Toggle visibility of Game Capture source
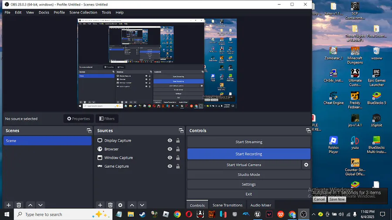The height and width of the screenshot is (220, 392). [170, 167]
